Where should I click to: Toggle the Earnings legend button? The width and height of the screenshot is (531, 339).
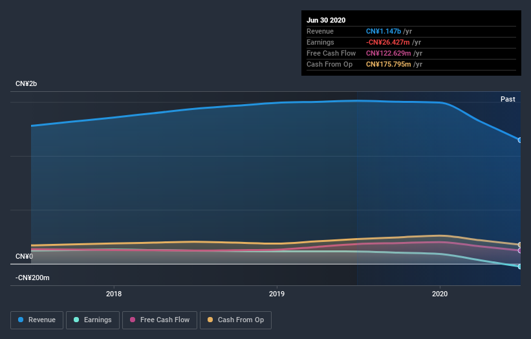[92, 320]
